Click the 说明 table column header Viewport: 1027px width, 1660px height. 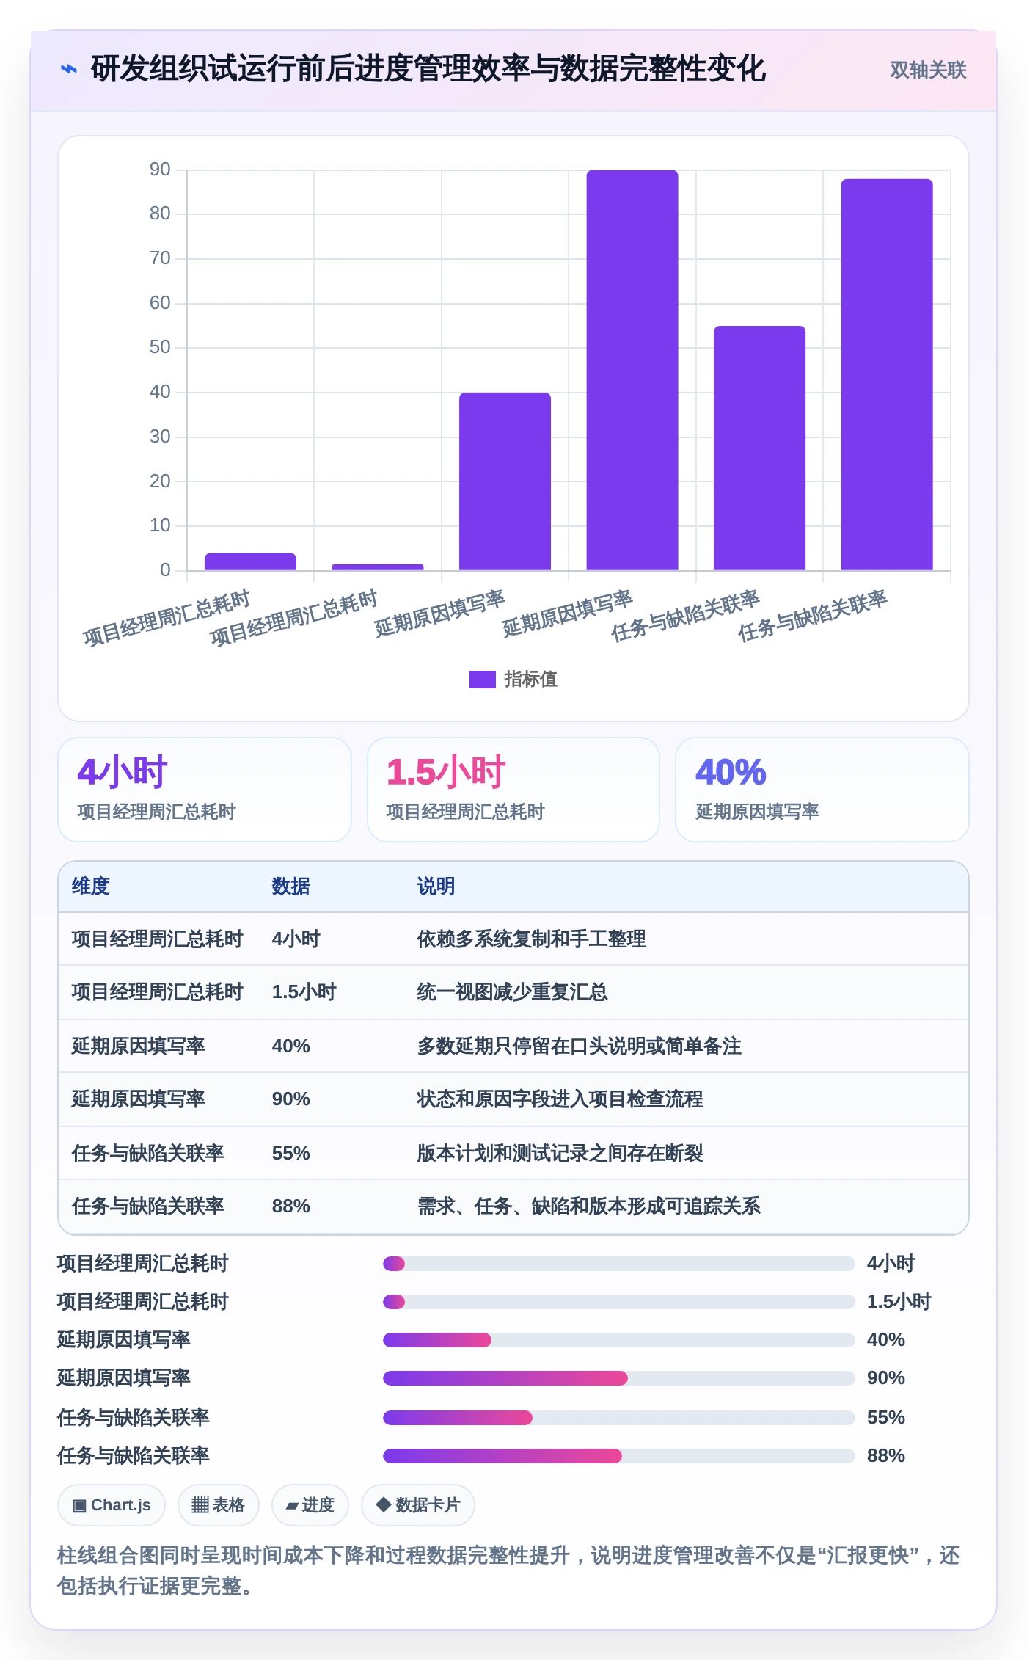[x=436, y=887]
